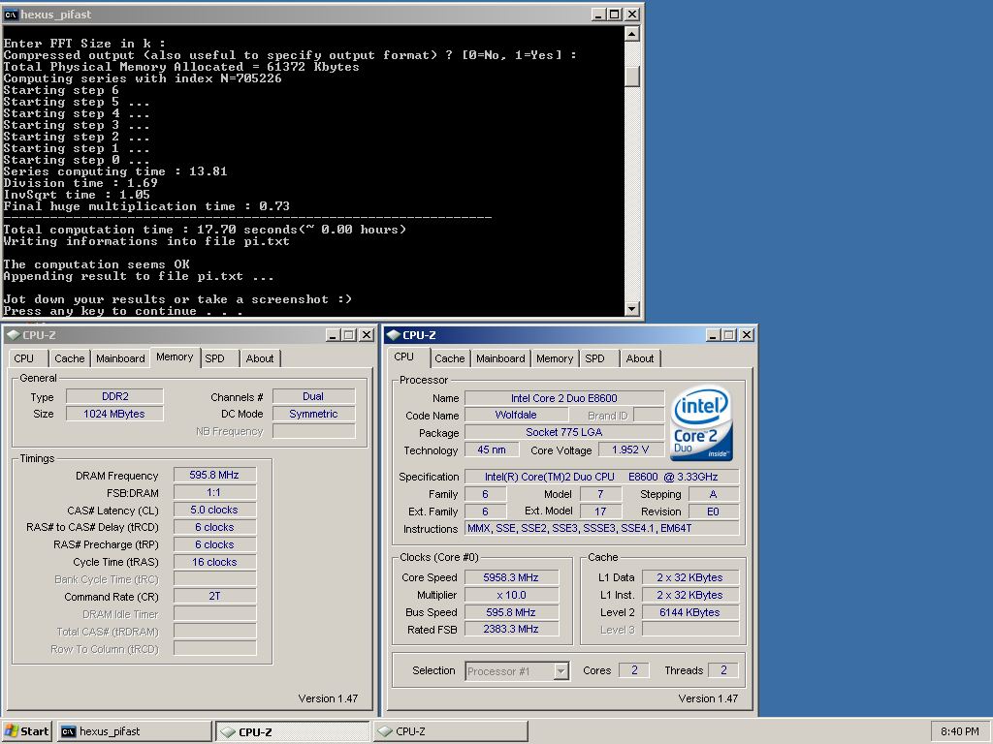993x744 pixels.
Task: Click Level 2 cache value 6144 KBytes
Action: (x=690, y=612)
